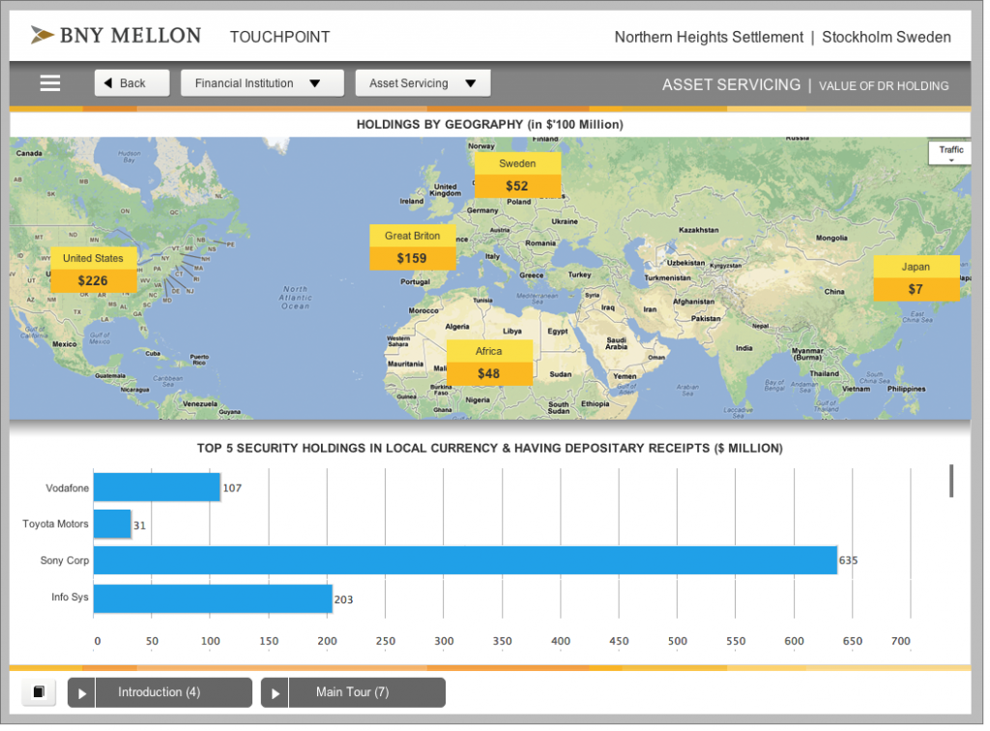Select the United States $226 holding marker

click(93, 270)
